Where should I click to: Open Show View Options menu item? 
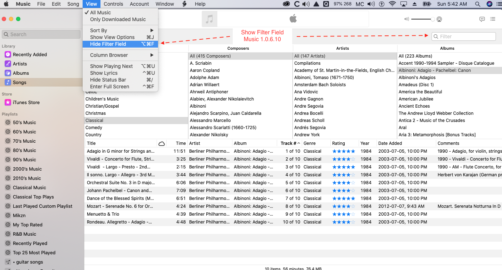point(120,37)
